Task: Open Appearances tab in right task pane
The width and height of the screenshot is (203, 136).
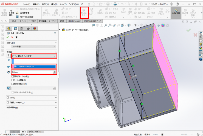Action: (x=201, y=48)
